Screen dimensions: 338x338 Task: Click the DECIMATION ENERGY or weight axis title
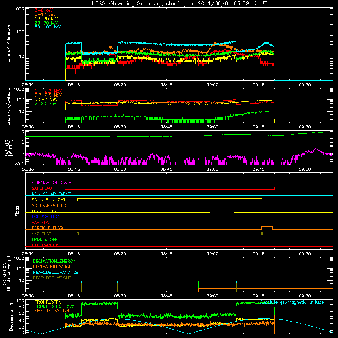pyautogui.click(x=6, y=274)
